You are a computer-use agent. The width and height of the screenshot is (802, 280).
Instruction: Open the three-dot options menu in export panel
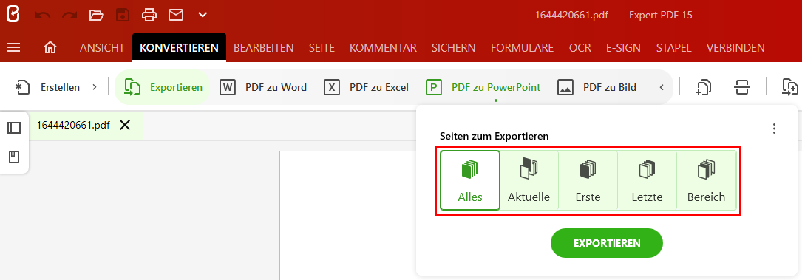[x=775, y=129]
